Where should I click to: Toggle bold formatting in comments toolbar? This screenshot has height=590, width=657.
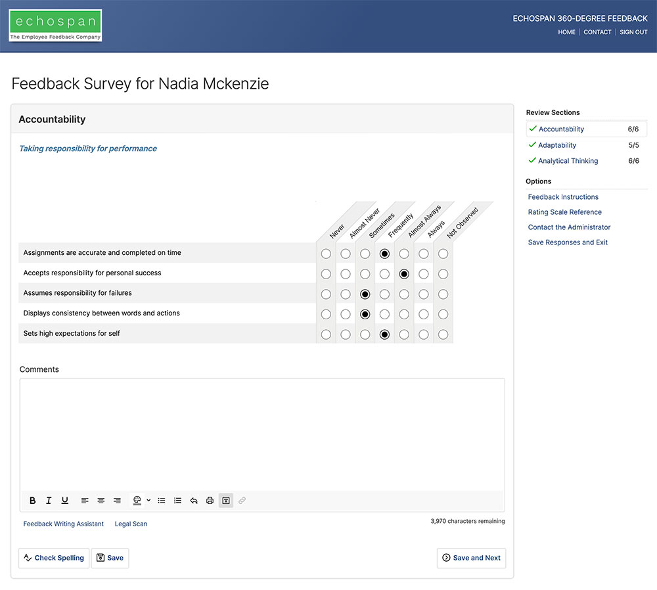33,501
